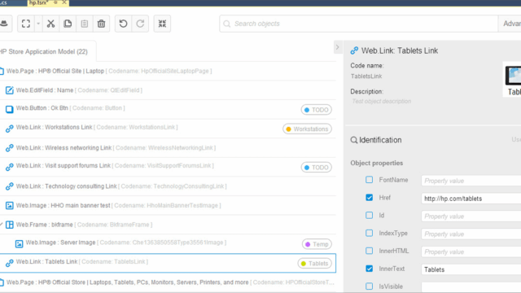Select Web.Link : Technology consulting Link text
521x293 pixels.
67,186
